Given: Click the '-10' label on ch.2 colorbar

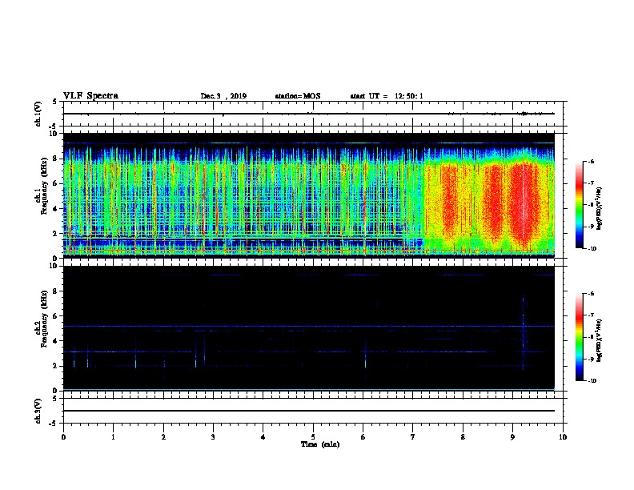Looking at the screenshot, I should pyautogui.click(x=592, y=381).
